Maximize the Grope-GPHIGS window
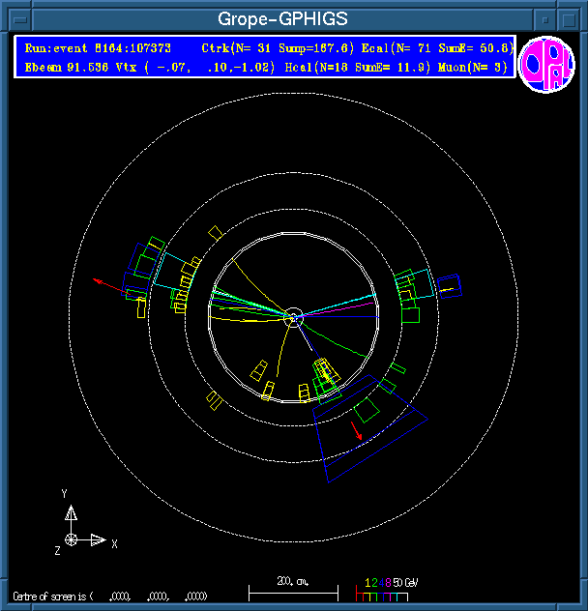This screenshot has height=611, width=588. tap(569, 19)
